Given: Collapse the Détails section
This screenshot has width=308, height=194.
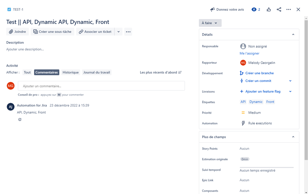Looking at the screenshot, I should click(x=293, y=34).
